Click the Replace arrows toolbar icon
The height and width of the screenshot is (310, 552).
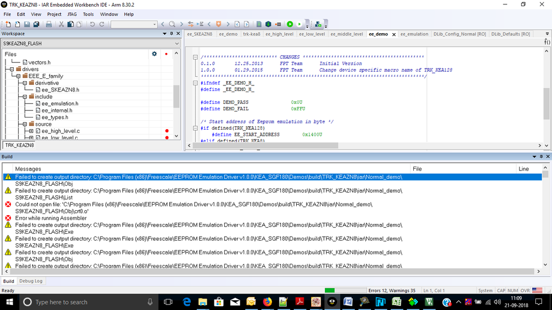pyautogui.click(x=191, y=24)
